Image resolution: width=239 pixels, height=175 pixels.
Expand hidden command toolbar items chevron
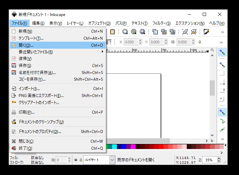click(x=223, y=32)
